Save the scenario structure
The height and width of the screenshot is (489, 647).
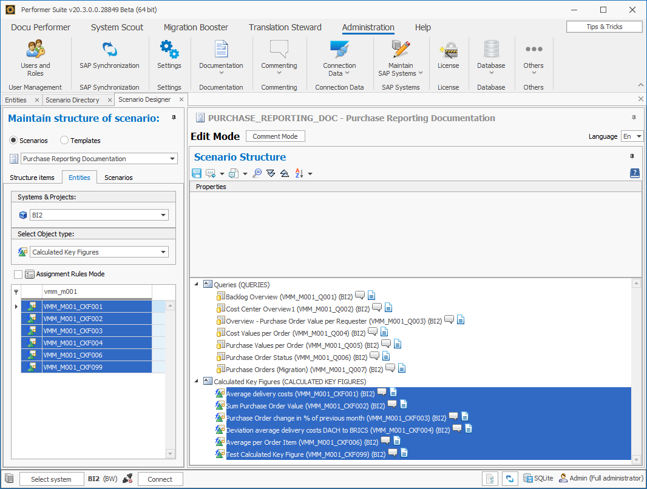196,173
